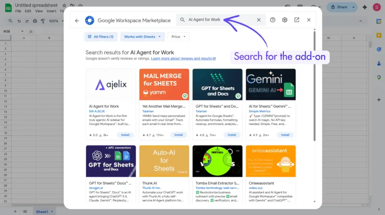Select the Sheet1 tab
This screenshot has width=385, height=215.
point(44,212)
